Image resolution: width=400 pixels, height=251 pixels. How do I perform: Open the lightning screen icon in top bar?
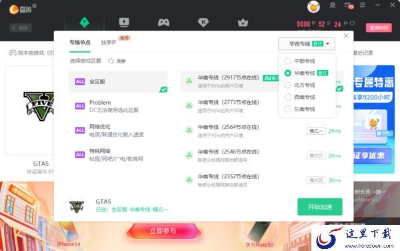coord(124,22)
